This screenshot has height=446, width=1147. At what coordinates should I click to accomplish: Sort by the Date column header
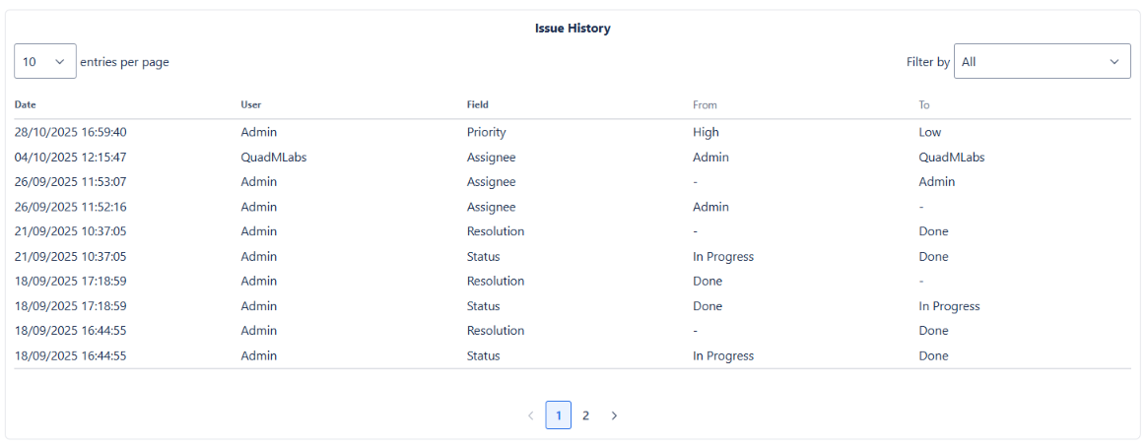26,104
